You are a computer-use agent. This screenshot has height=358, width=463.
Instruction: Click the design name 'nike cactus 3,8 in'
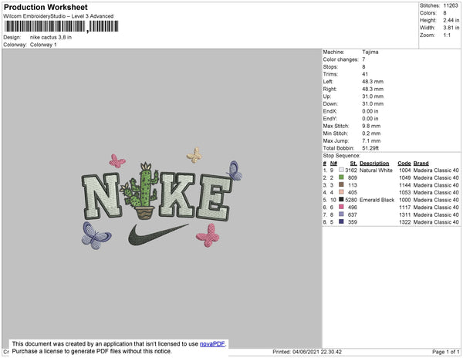(x=51, y=37)
